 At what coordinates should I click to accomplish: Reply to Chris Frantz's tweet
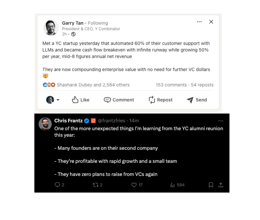tap(57, 185)
